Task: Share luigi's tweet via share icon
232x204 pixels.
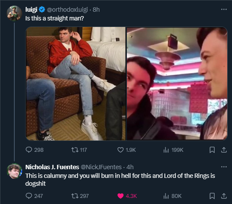Action: coord(224,150)
